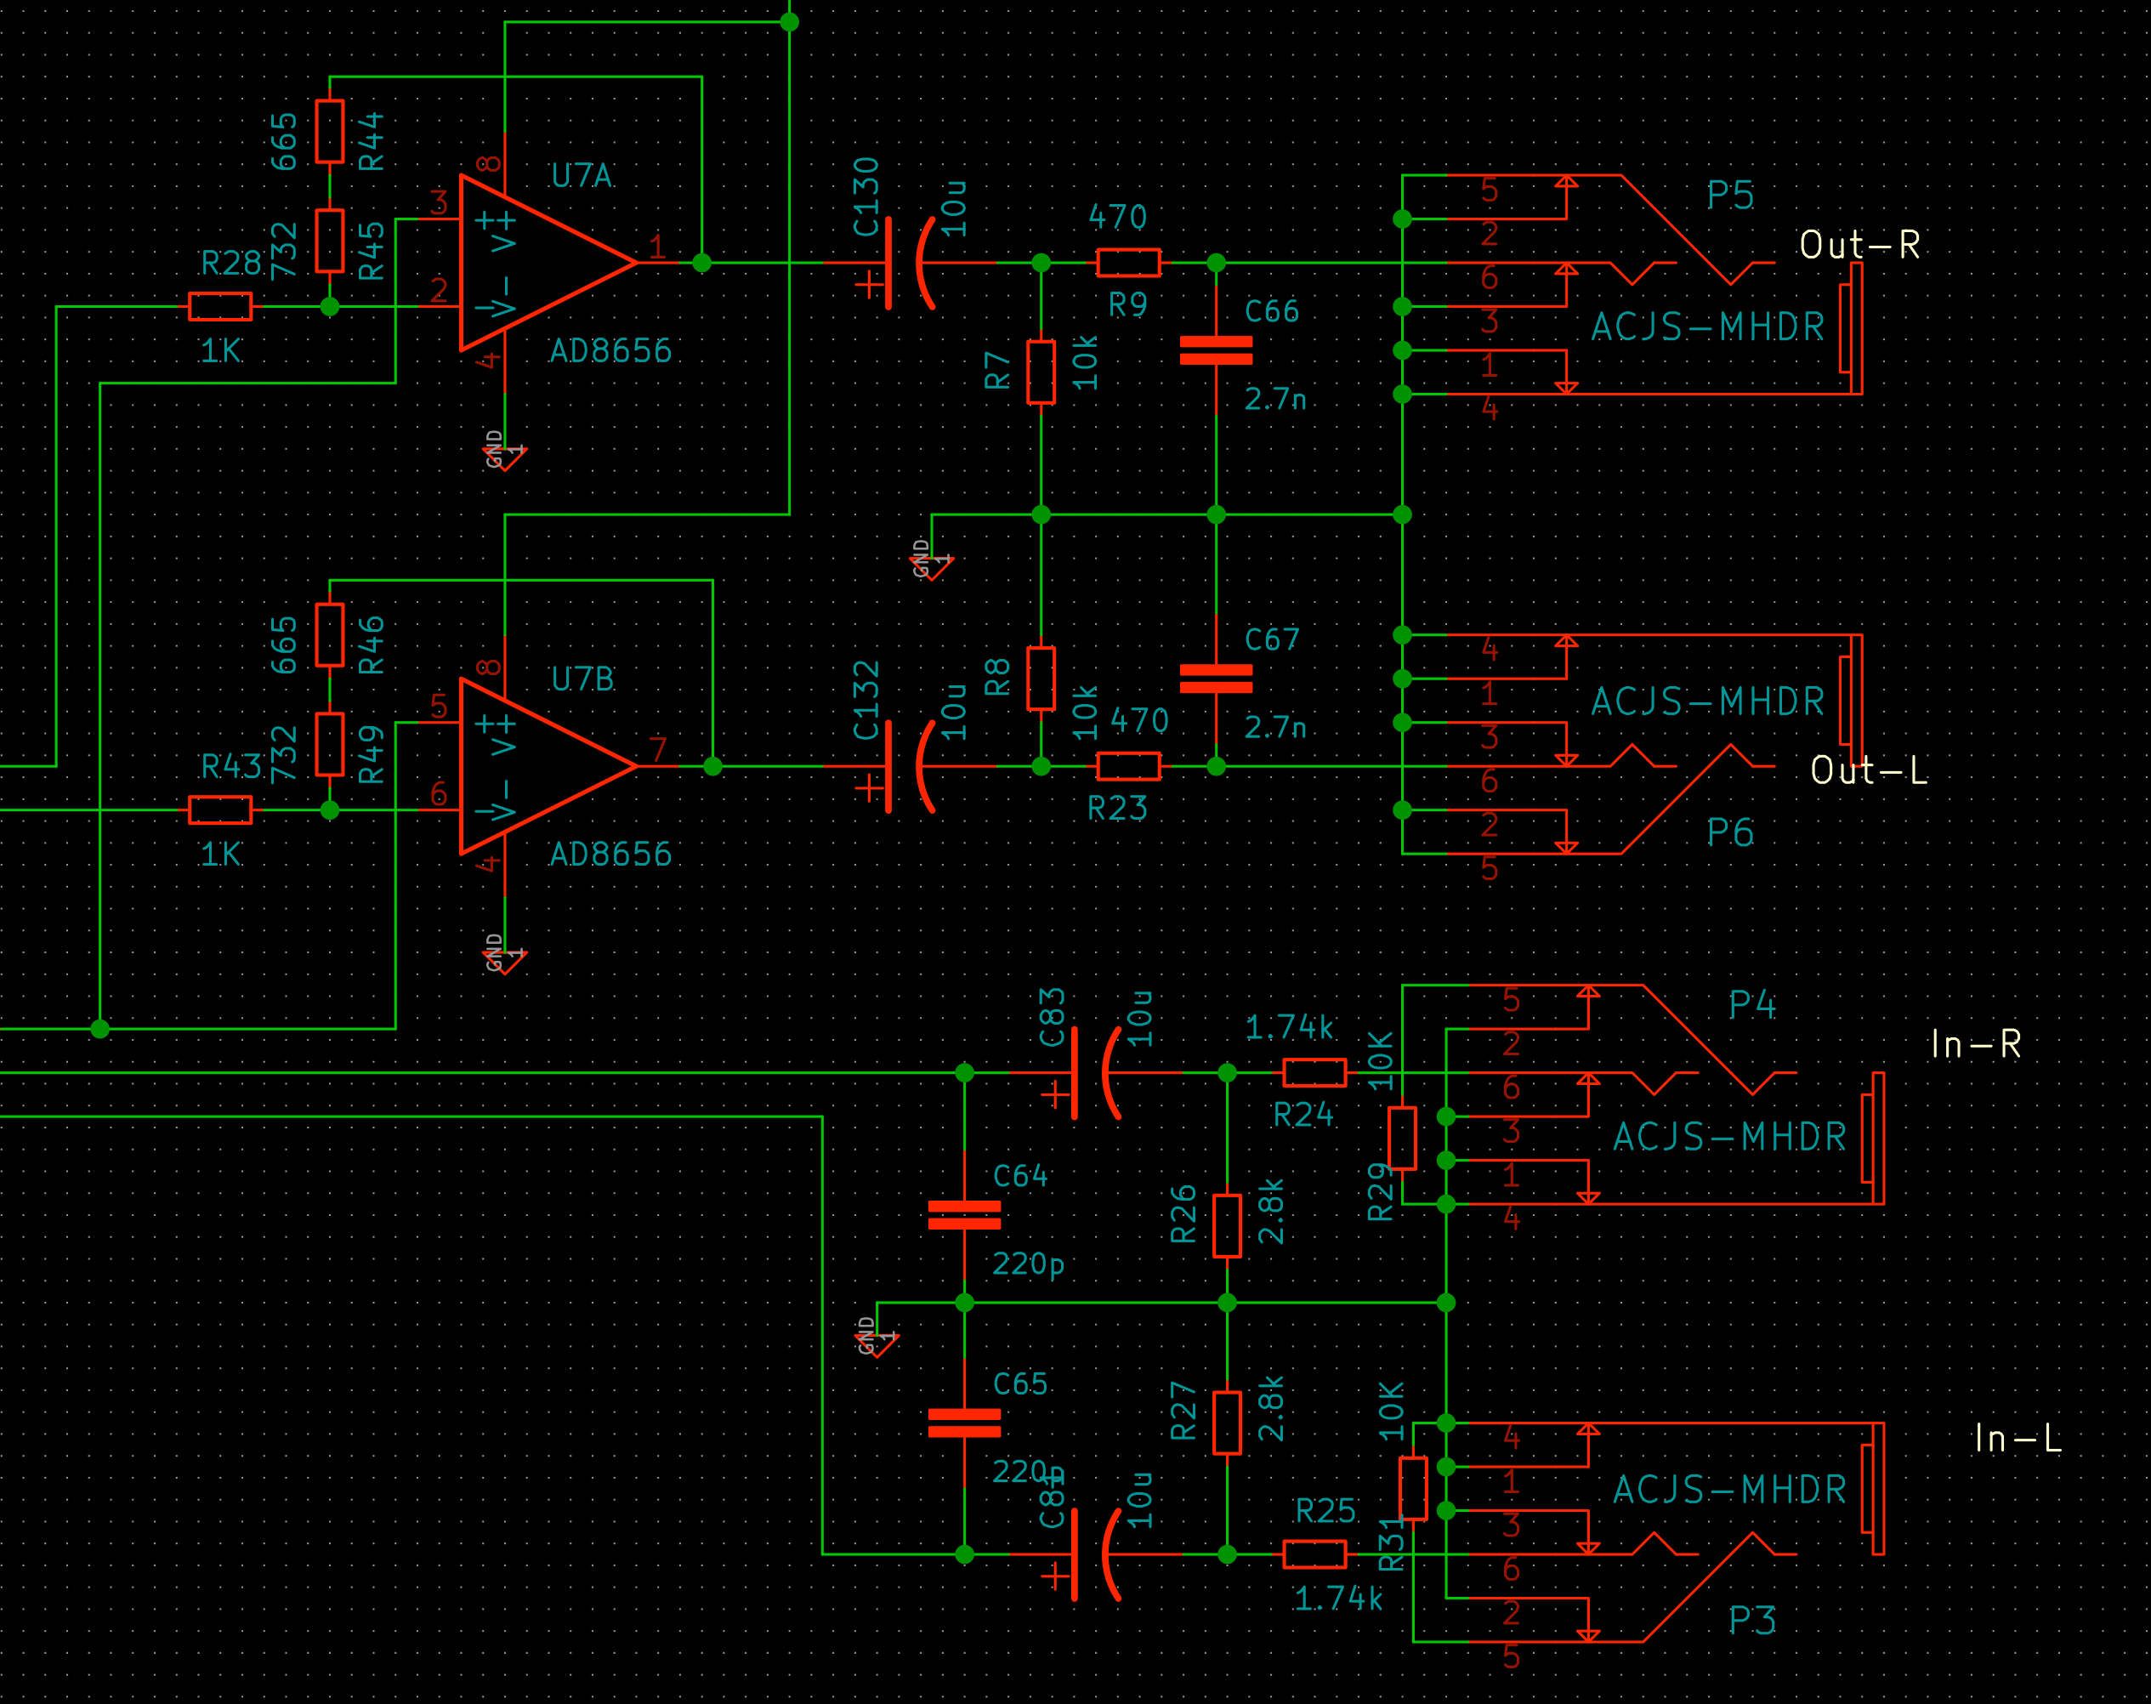This screenshot has width=2151, height=1704.
Task: Select the U7B AD8656 op-amp symbol
Action: click(x=544, y=768)
